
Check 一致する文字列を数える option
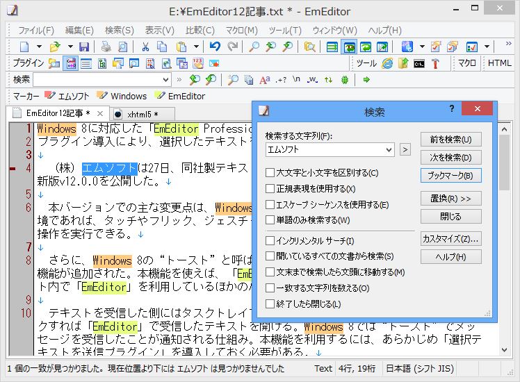(x=270, y=288)
